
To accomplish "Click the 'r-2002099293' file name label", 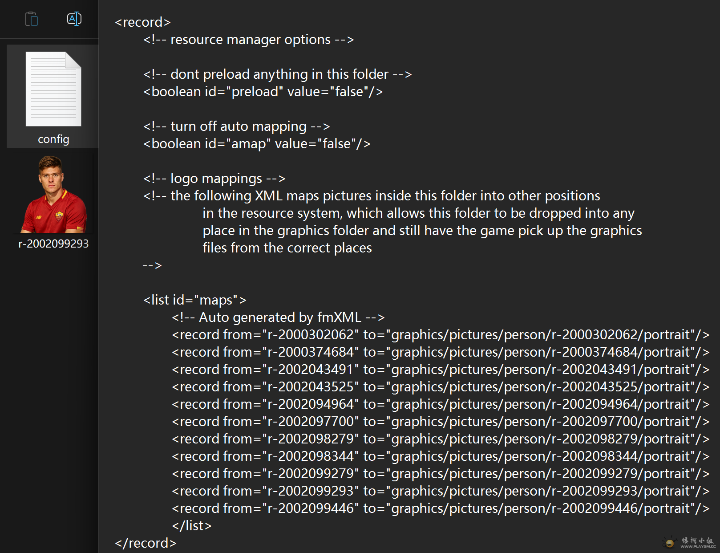I will (x=53, y=244).
